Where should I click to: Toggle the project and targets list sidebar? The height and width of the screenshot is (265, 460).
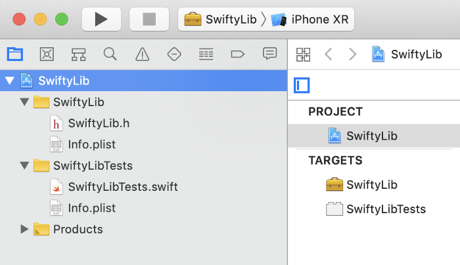[302, 85]
